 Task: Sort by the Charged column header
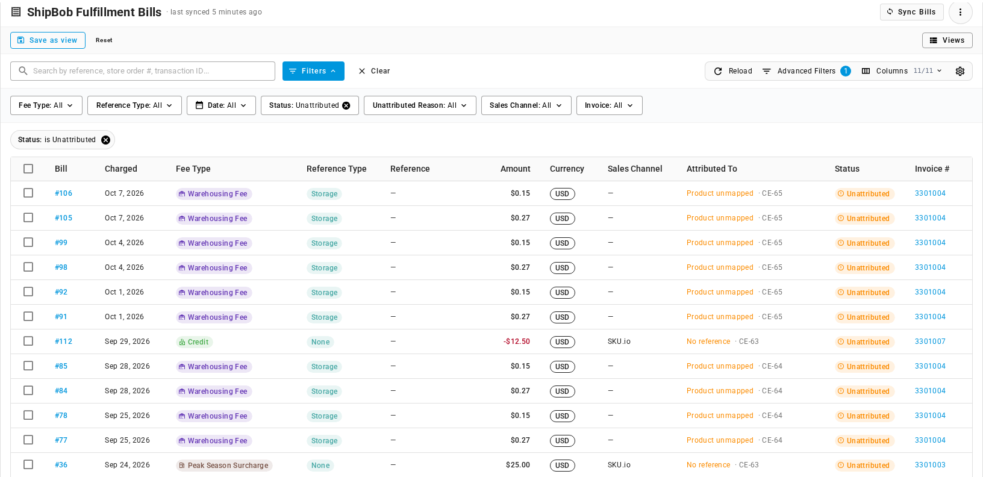121,169
